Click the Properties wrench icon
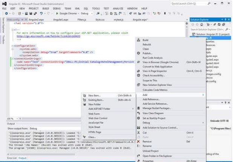Image resolution: width=233 pixels, height=162 pixels. 138,160
